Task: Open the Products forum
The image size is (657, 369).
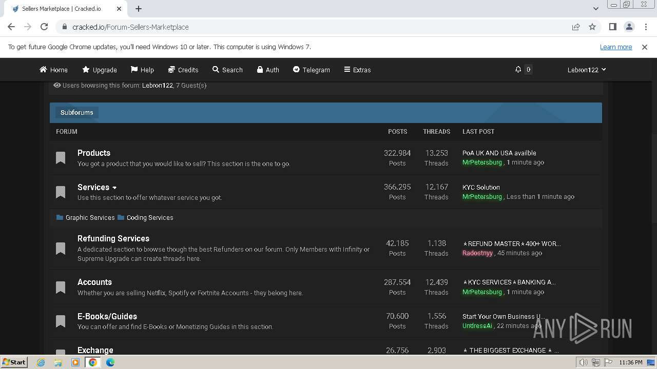Action: point(94,153)
